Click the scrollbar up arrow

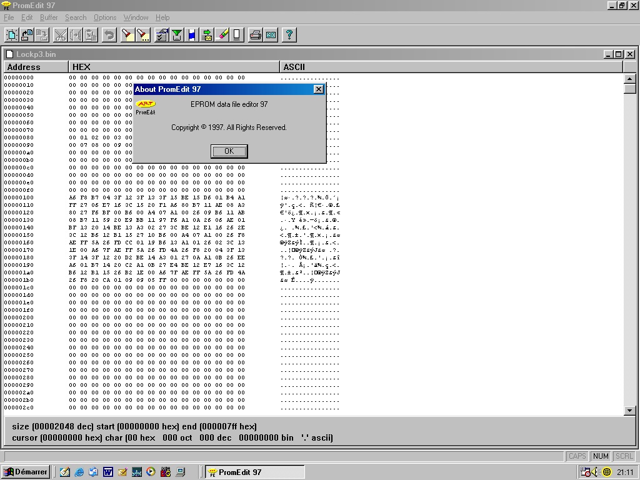pyautogui.click(x=630, y=79)
